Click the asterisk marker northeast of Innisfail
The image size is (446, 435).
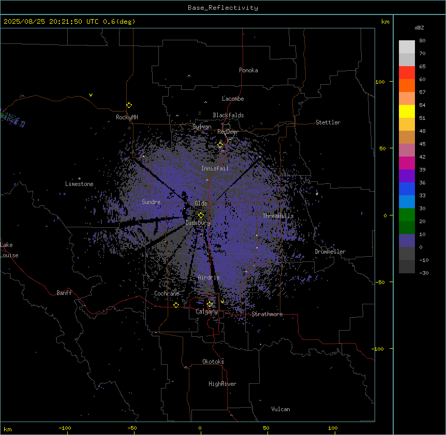(260, 157)
